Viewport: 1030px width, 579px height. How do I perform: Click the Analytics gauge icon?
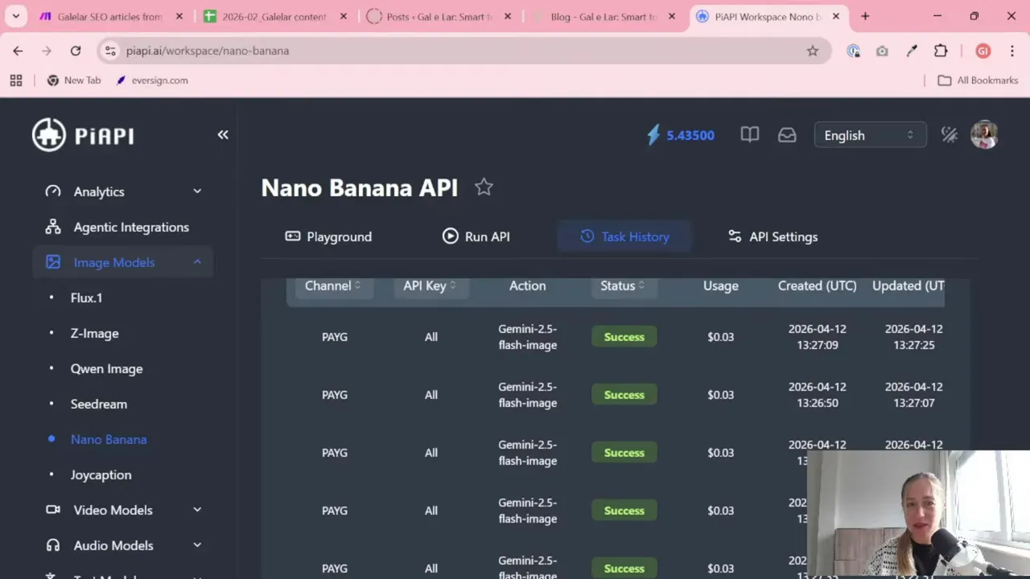[x=53, y=191]
